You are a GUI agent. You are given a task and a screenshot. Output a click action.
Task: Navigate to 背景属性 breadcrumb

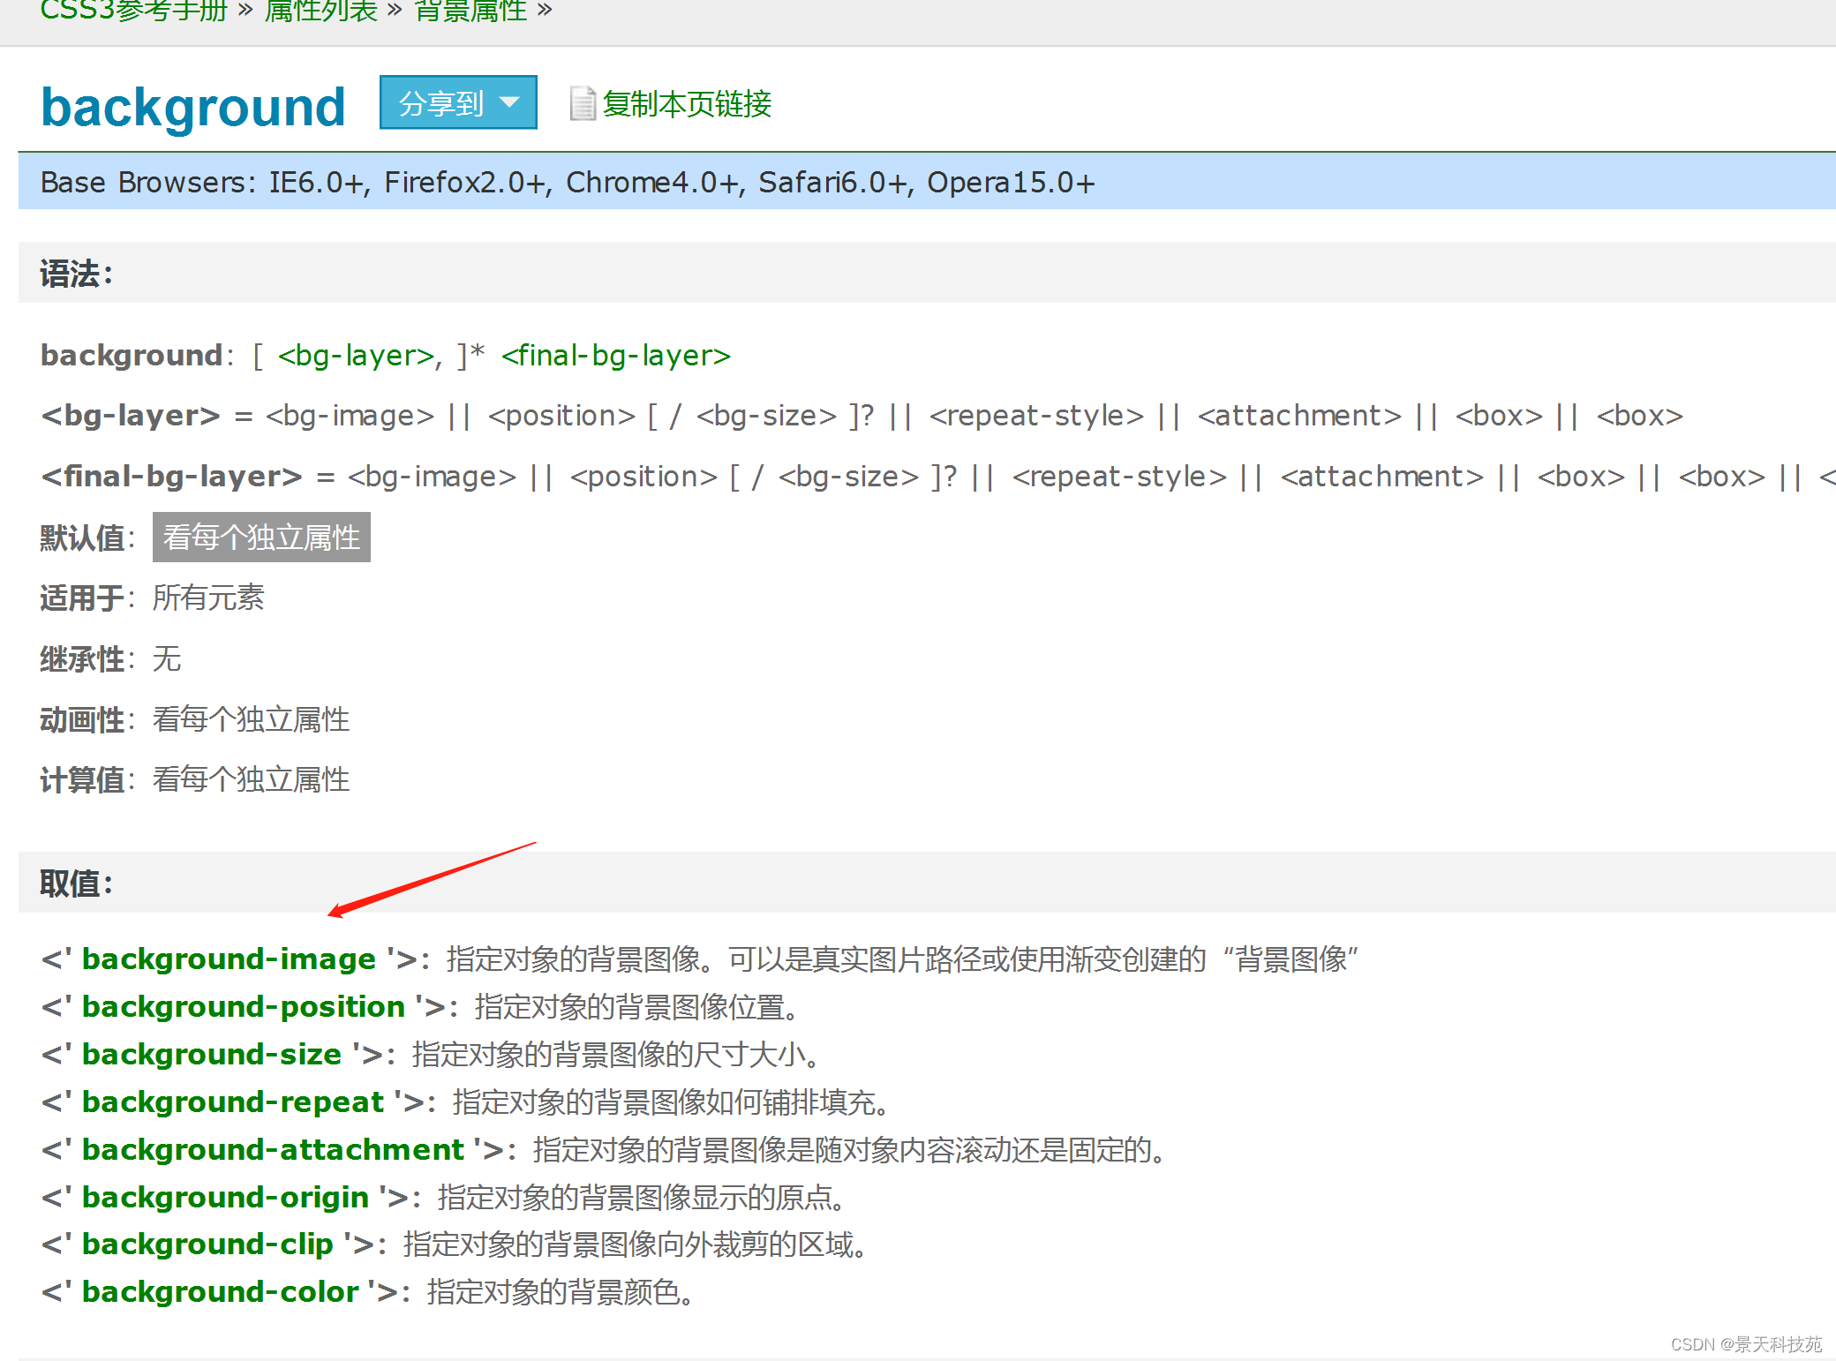470,11
